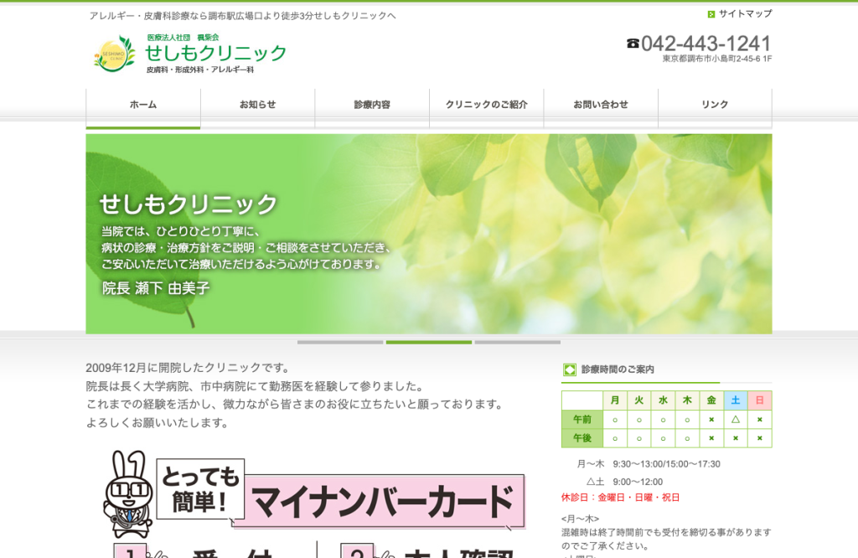This screenshot has width=858, height=558.
Task: Click the green icon beside 診療時間のご案内
Action: pyautogui.click(x=569, y=369)
